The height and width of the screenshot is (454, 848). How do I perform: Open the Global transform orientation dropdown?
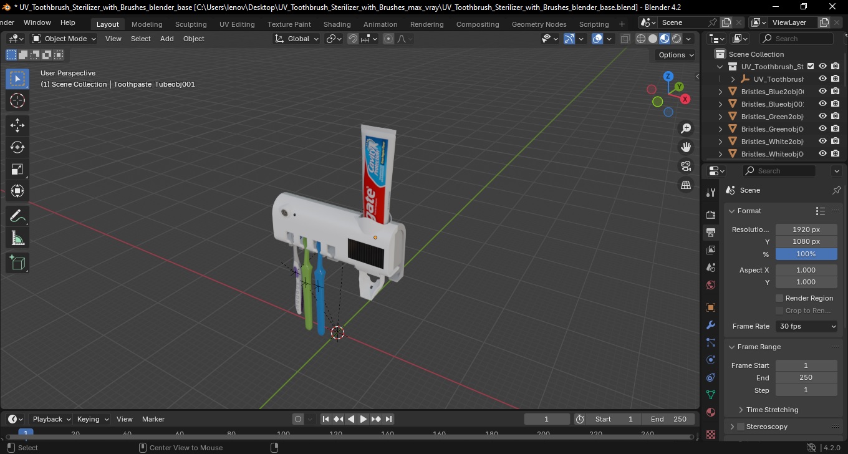click(296, 39)
